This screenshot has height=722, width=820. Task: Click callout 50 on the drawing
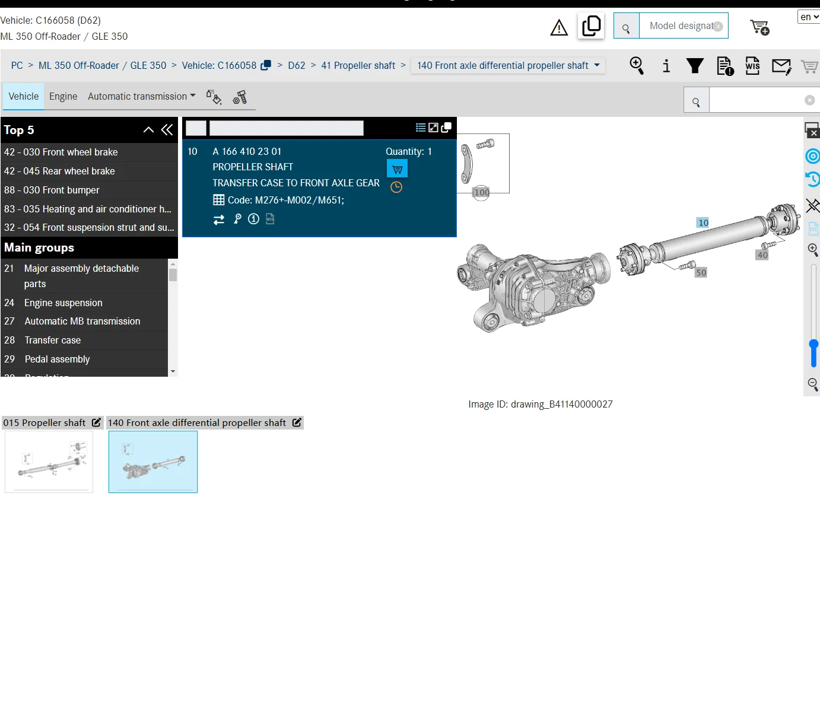click(x=701, y=273)
